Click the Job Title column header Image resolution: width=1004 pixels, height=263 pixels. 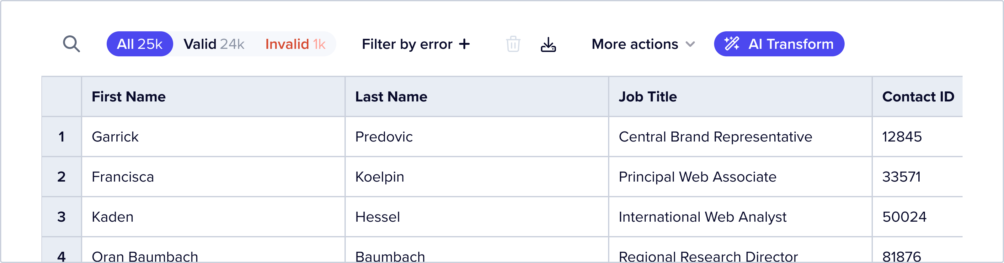[648, 96]
